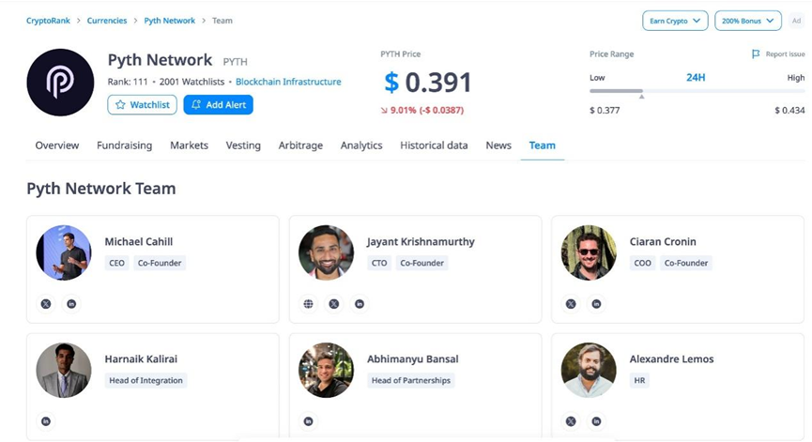Image resolution: width=812 pixels, height=442 pixels.
Task: Click the price range slider bar
Action: pyautogui.click(x=697, y=91)
